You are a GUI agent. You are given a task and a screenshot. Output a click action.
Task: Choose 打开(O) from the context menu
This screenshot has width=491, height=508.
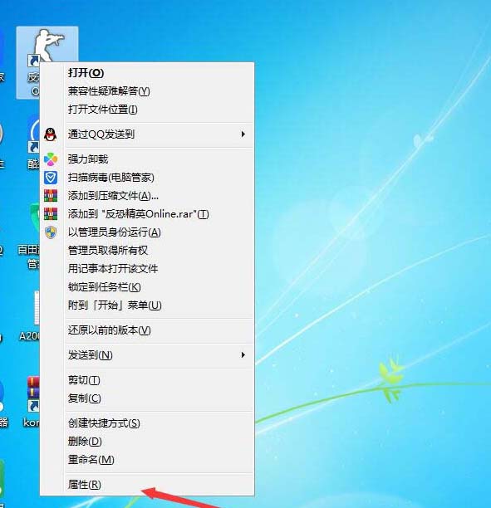tap(160, 72)
